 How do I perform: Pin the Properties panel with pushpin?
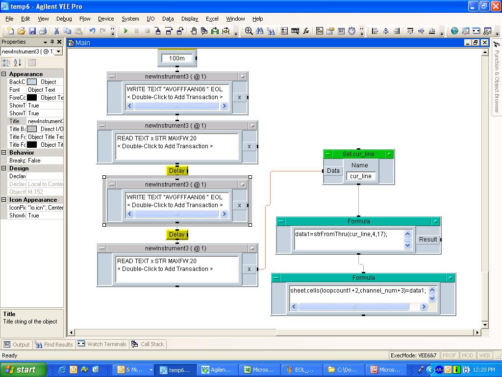click(x=52, y=42)
